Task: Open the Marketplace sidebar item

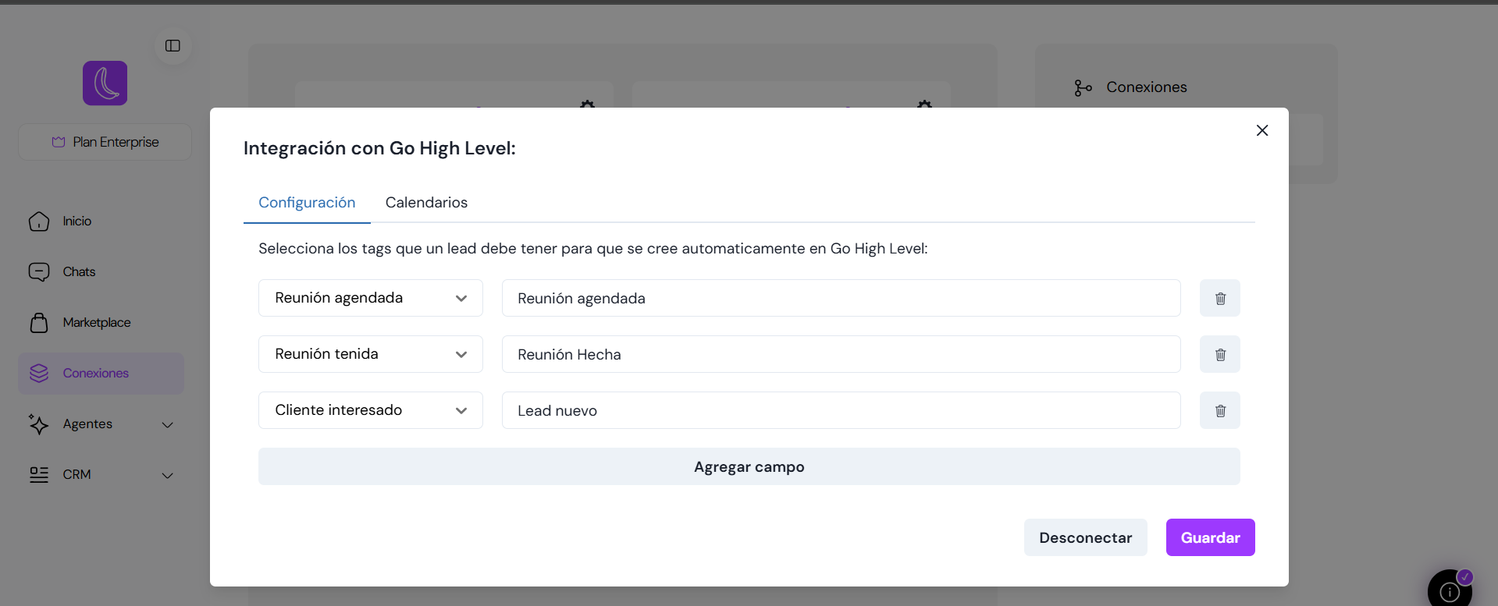Action: tap(96, 323)
